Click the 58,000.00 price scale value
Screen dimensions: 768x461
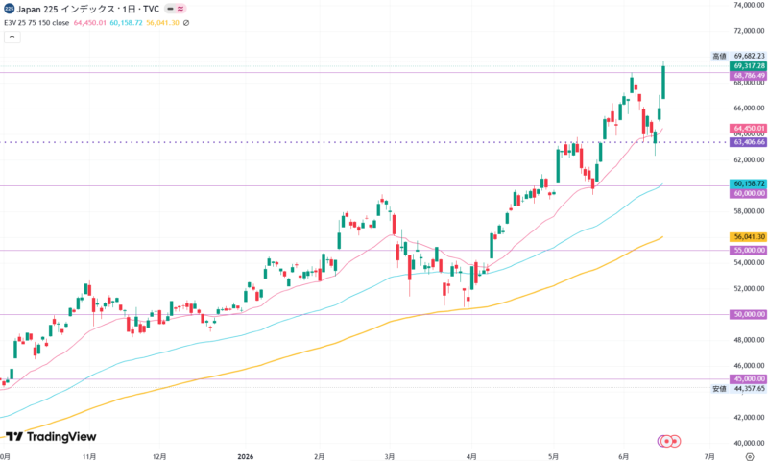coord(749,211)
